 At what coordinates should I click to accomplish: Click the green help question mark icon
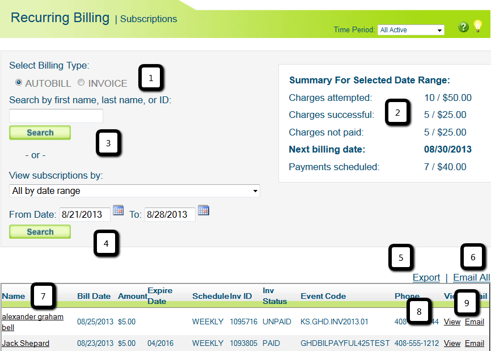tap(463, 27)
